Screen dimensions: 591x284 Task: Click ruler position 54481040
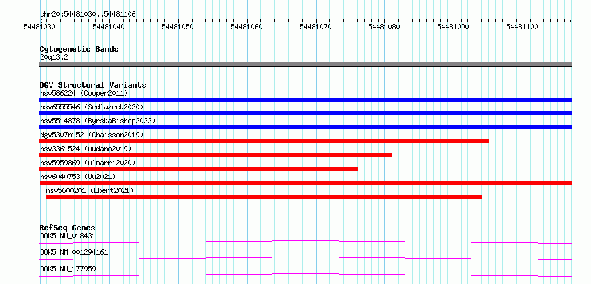[x=108, y=27]
